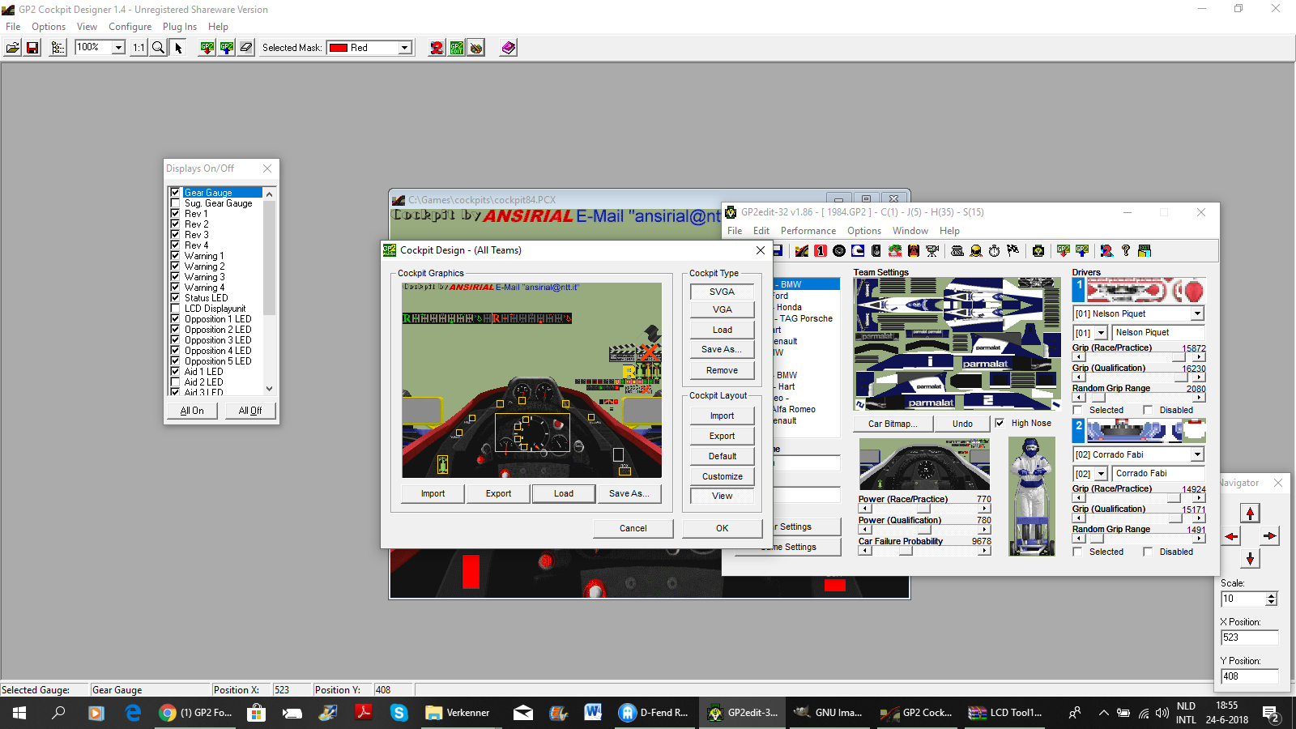Open the Plug Ins menu

click(x=179, y=27)
